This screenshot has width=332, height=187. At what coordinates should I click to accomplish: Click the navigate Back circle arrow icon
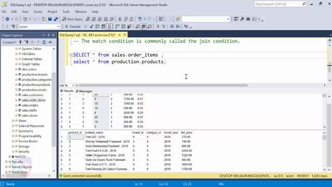coord(7,19)
